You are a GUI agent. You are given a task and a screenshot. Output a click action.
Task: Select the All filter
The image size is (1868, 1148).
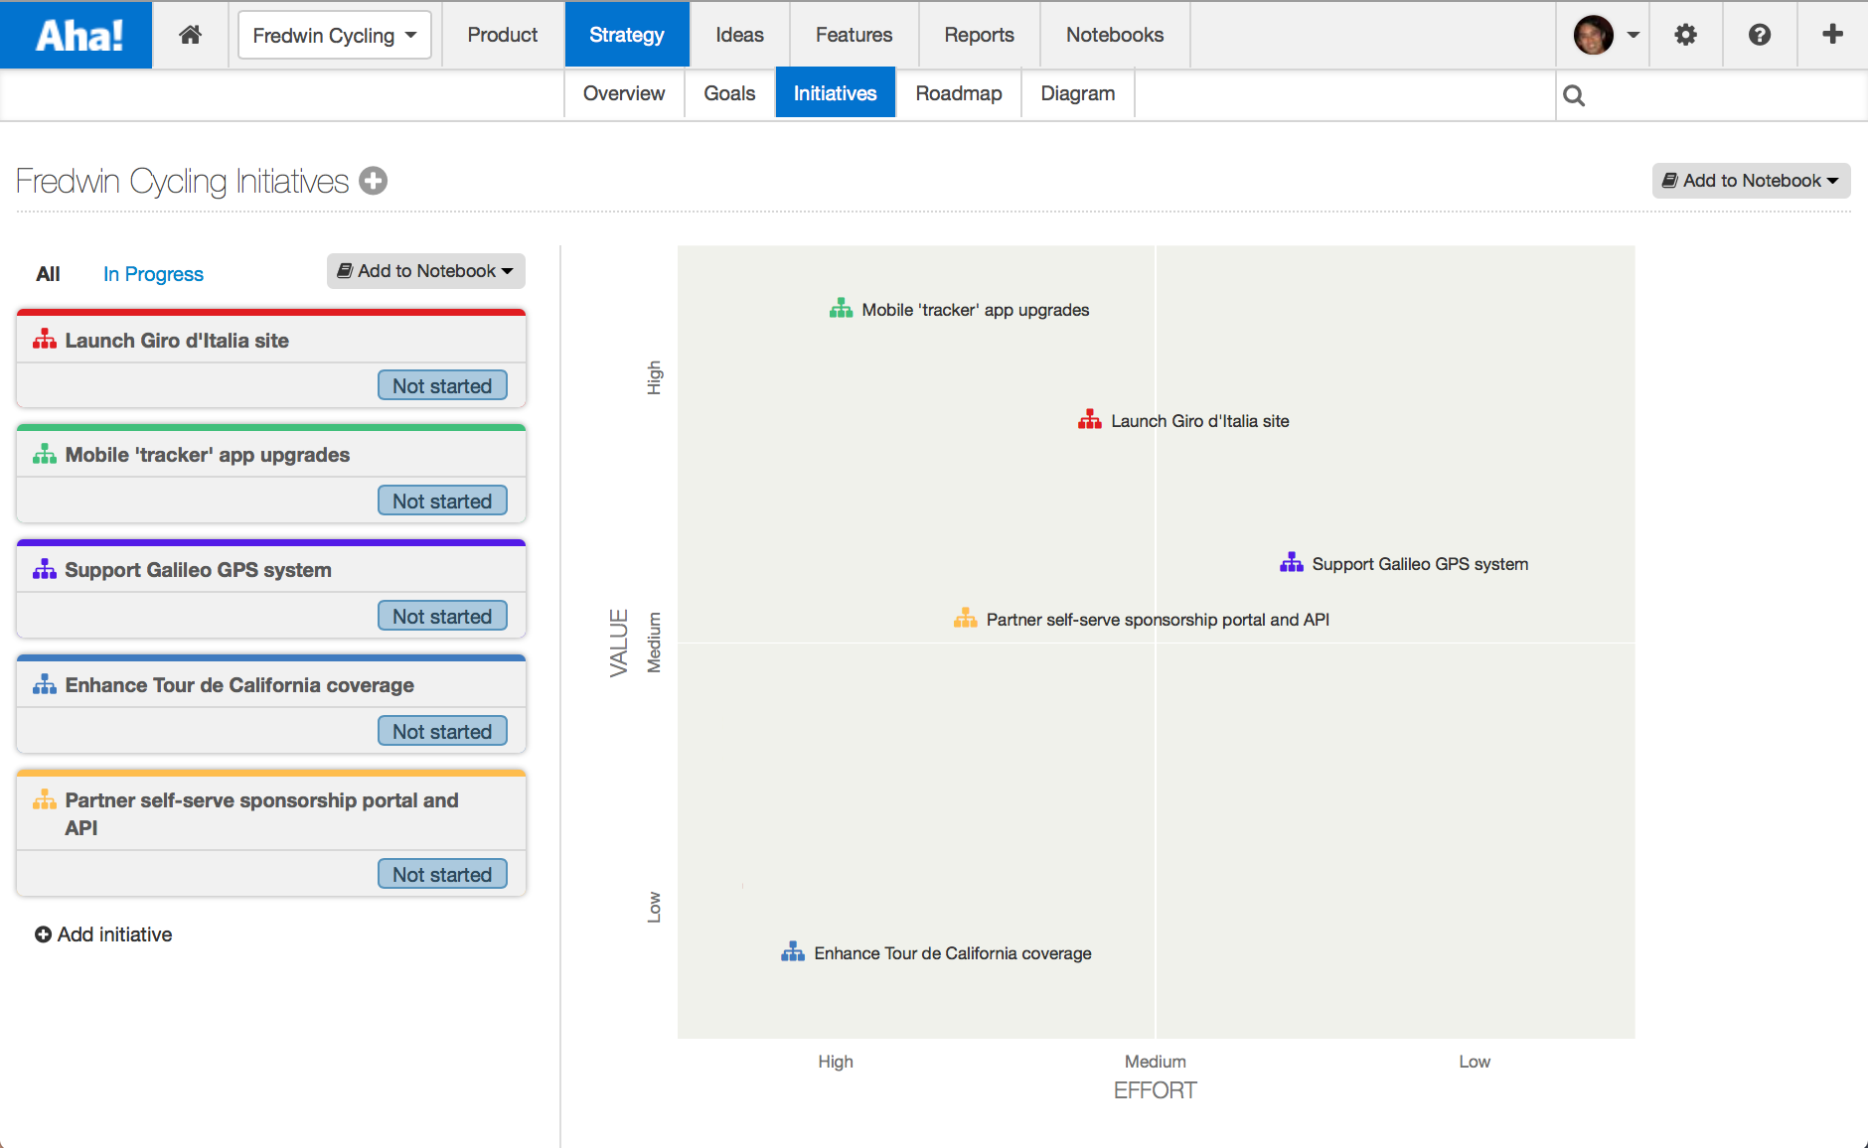pos(47,273)
